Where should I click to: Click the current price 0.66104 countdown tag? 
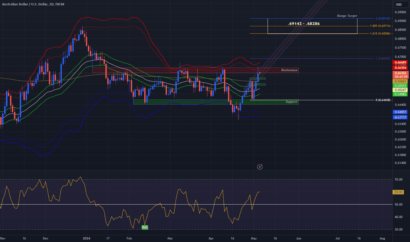pos(401,75)
